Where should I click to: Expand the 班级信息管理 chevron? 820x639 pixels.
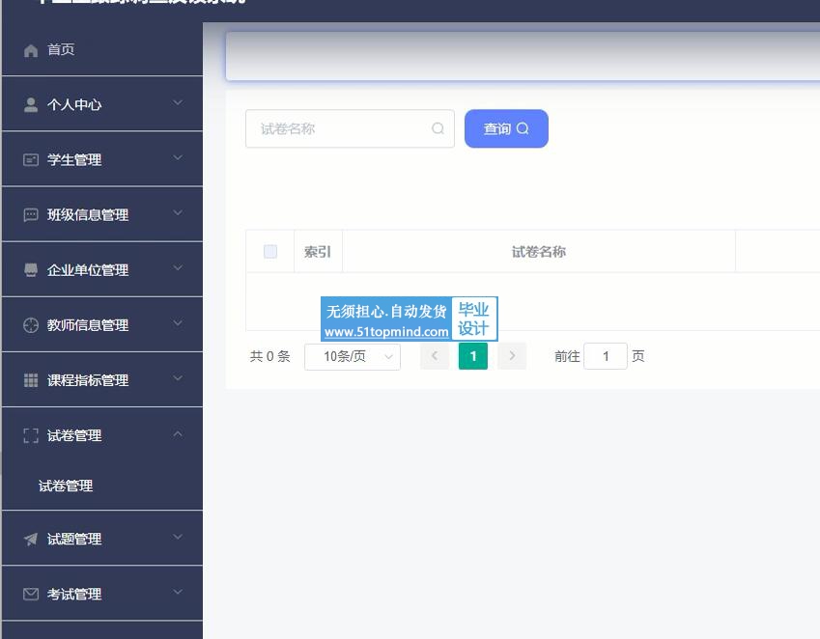(178, 212)
